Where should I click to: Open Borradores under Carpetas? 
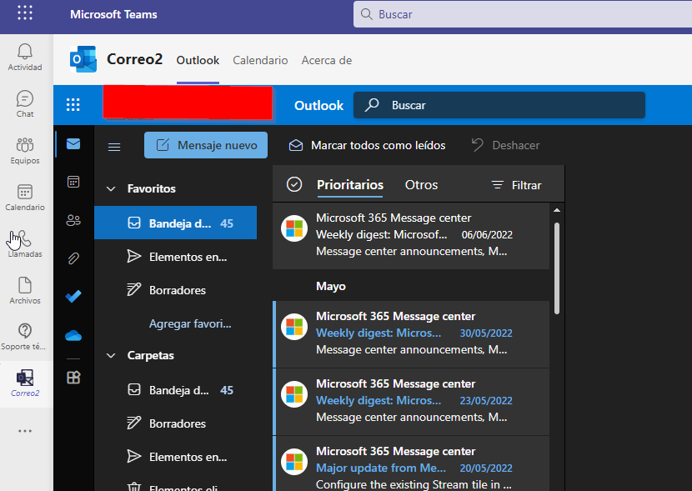pyautogui.click(x=176, y=423)
